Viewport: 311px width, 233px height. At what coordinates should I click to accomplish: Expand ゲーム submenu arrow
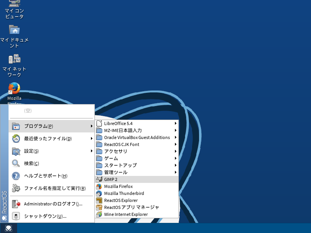pos(176,158)
